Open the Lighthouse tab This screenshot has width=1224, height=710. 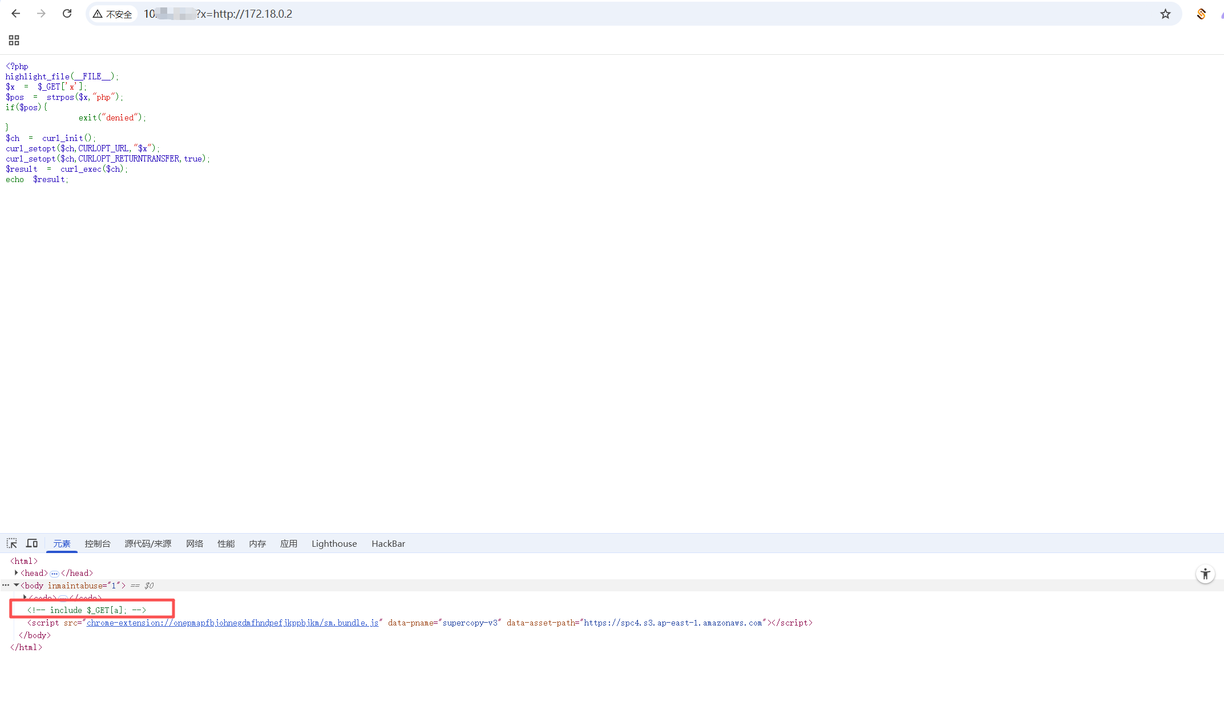tap(334, 543)
